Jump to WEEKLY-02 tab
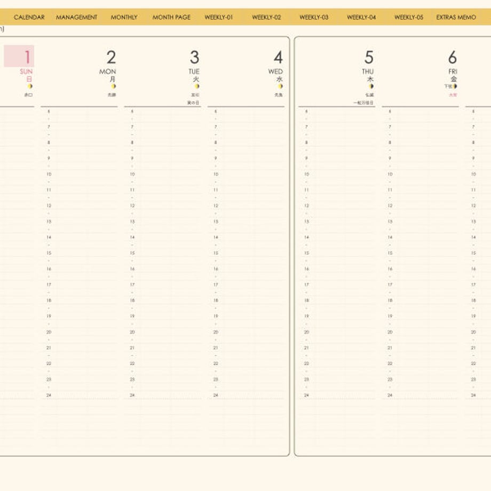This screenshot has width=491, height=491. pos(266,17)
